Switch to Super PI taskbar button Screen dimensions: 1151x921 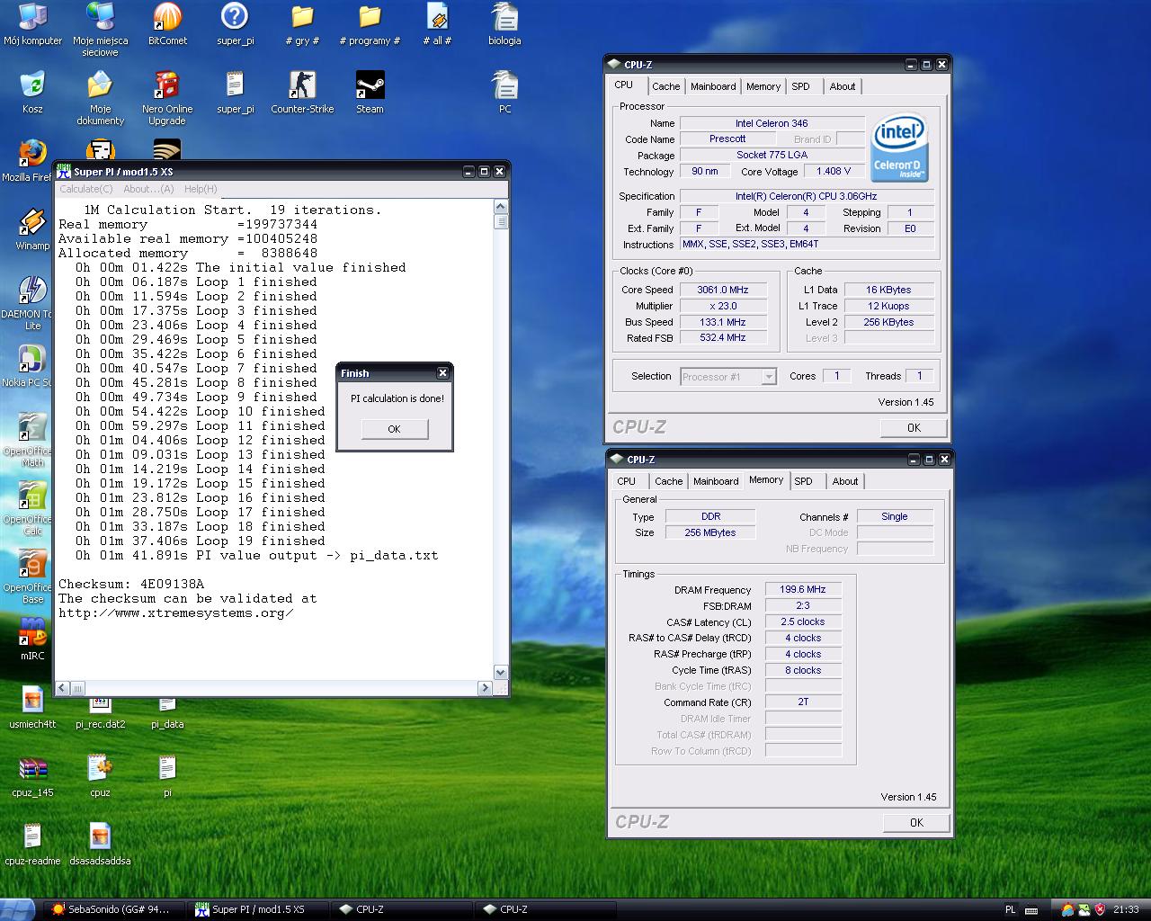coord(256,909)
